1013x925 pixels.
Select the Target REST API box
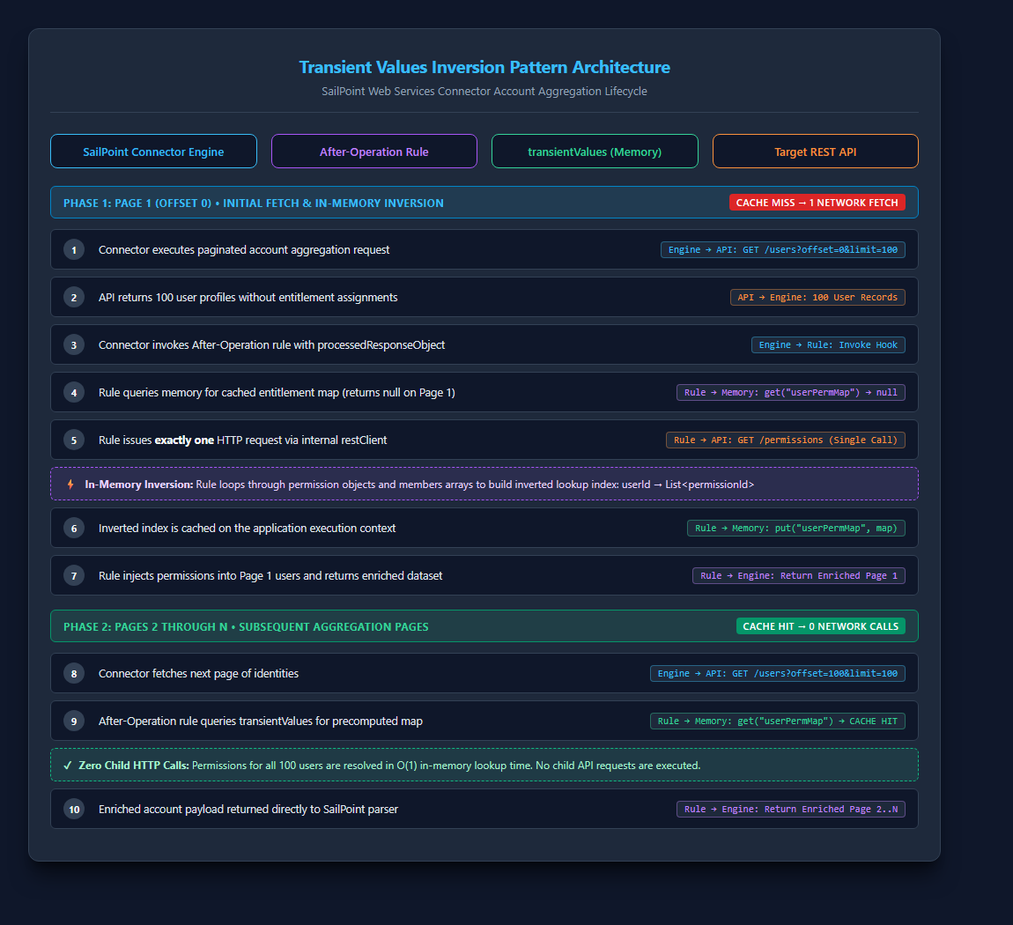[816, 152]
